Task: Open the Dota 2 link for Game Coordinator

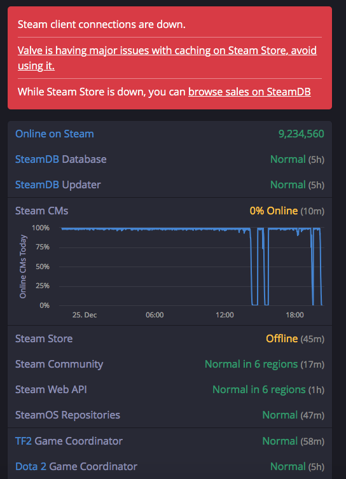Action: pos(31,466)
